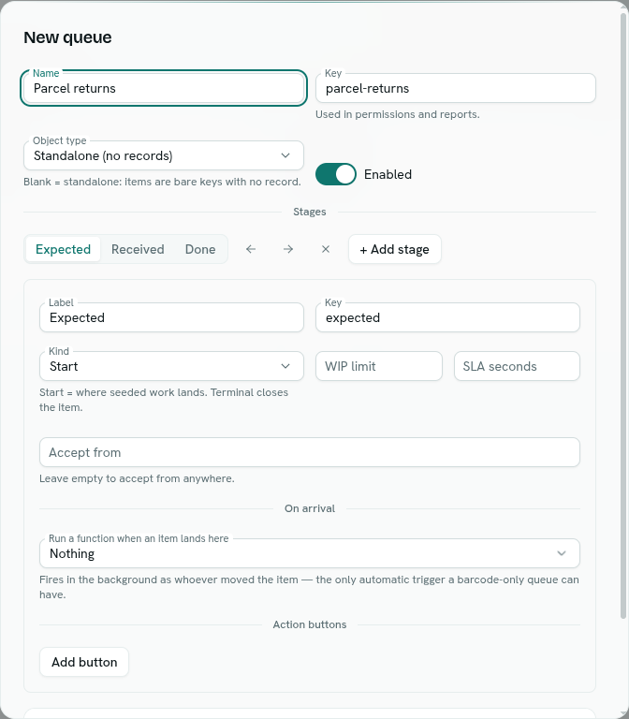Move selected stage right with arrow icon

[x=288, y=249]
